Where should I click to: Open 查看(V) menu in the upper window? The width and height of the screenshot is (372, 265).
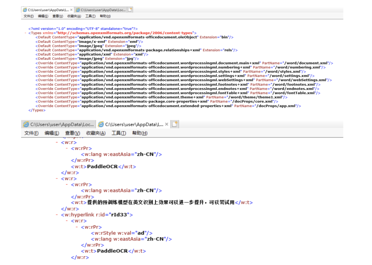click(x=58, y=16)
